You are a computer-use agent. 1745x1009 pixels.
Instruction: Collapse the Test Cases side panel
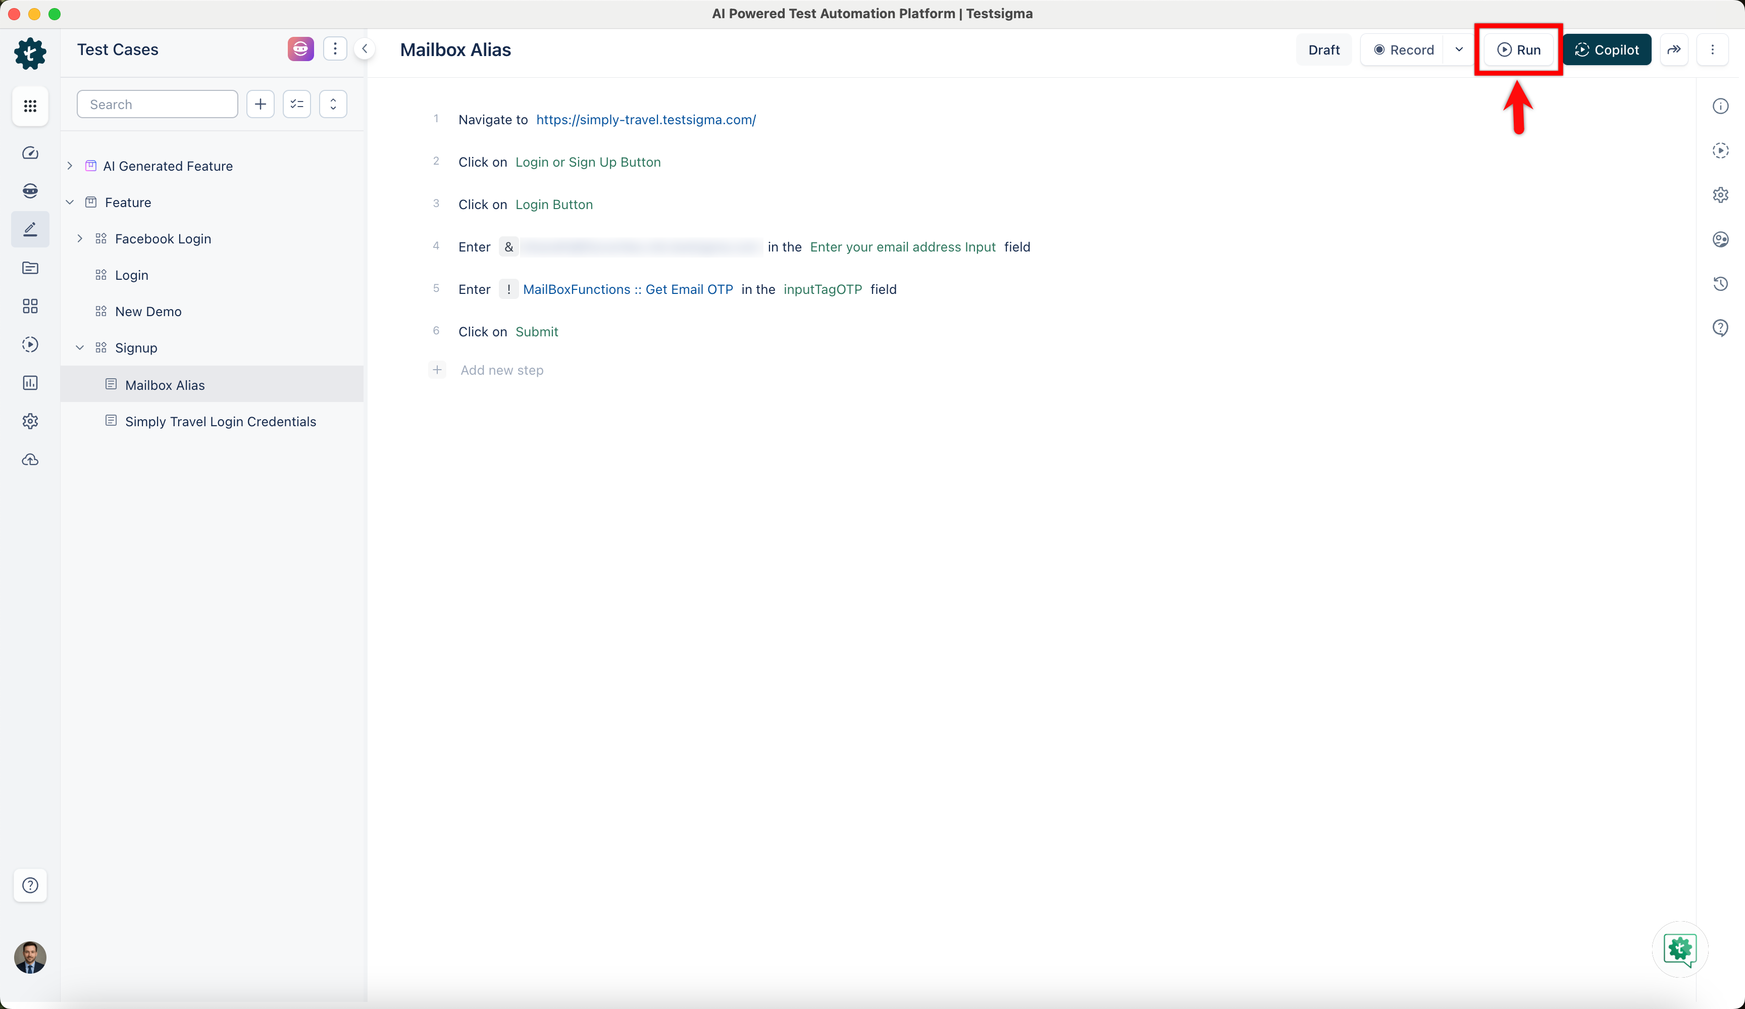364,48
